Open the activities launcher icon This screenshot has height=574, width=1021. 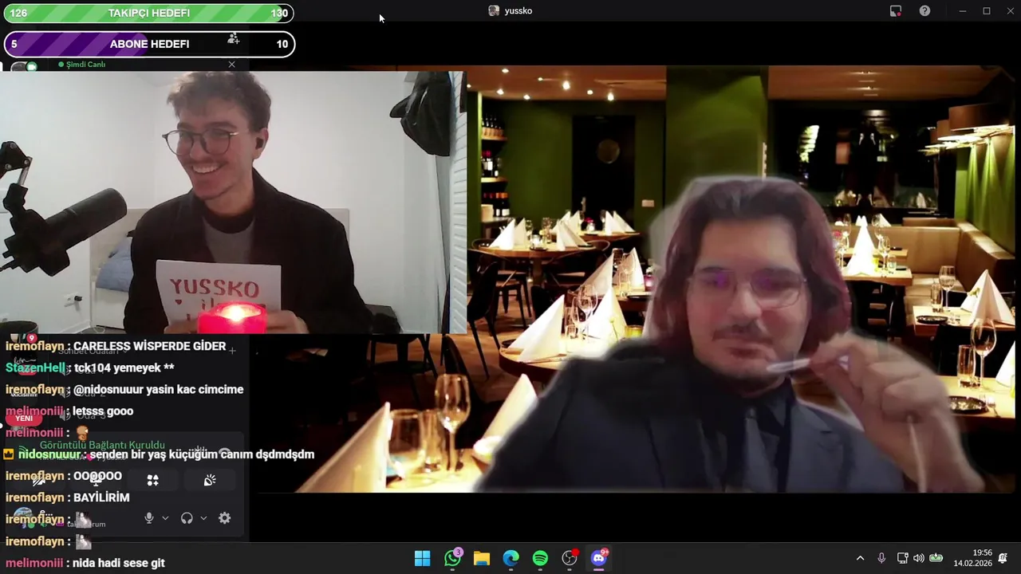[152, 480]
